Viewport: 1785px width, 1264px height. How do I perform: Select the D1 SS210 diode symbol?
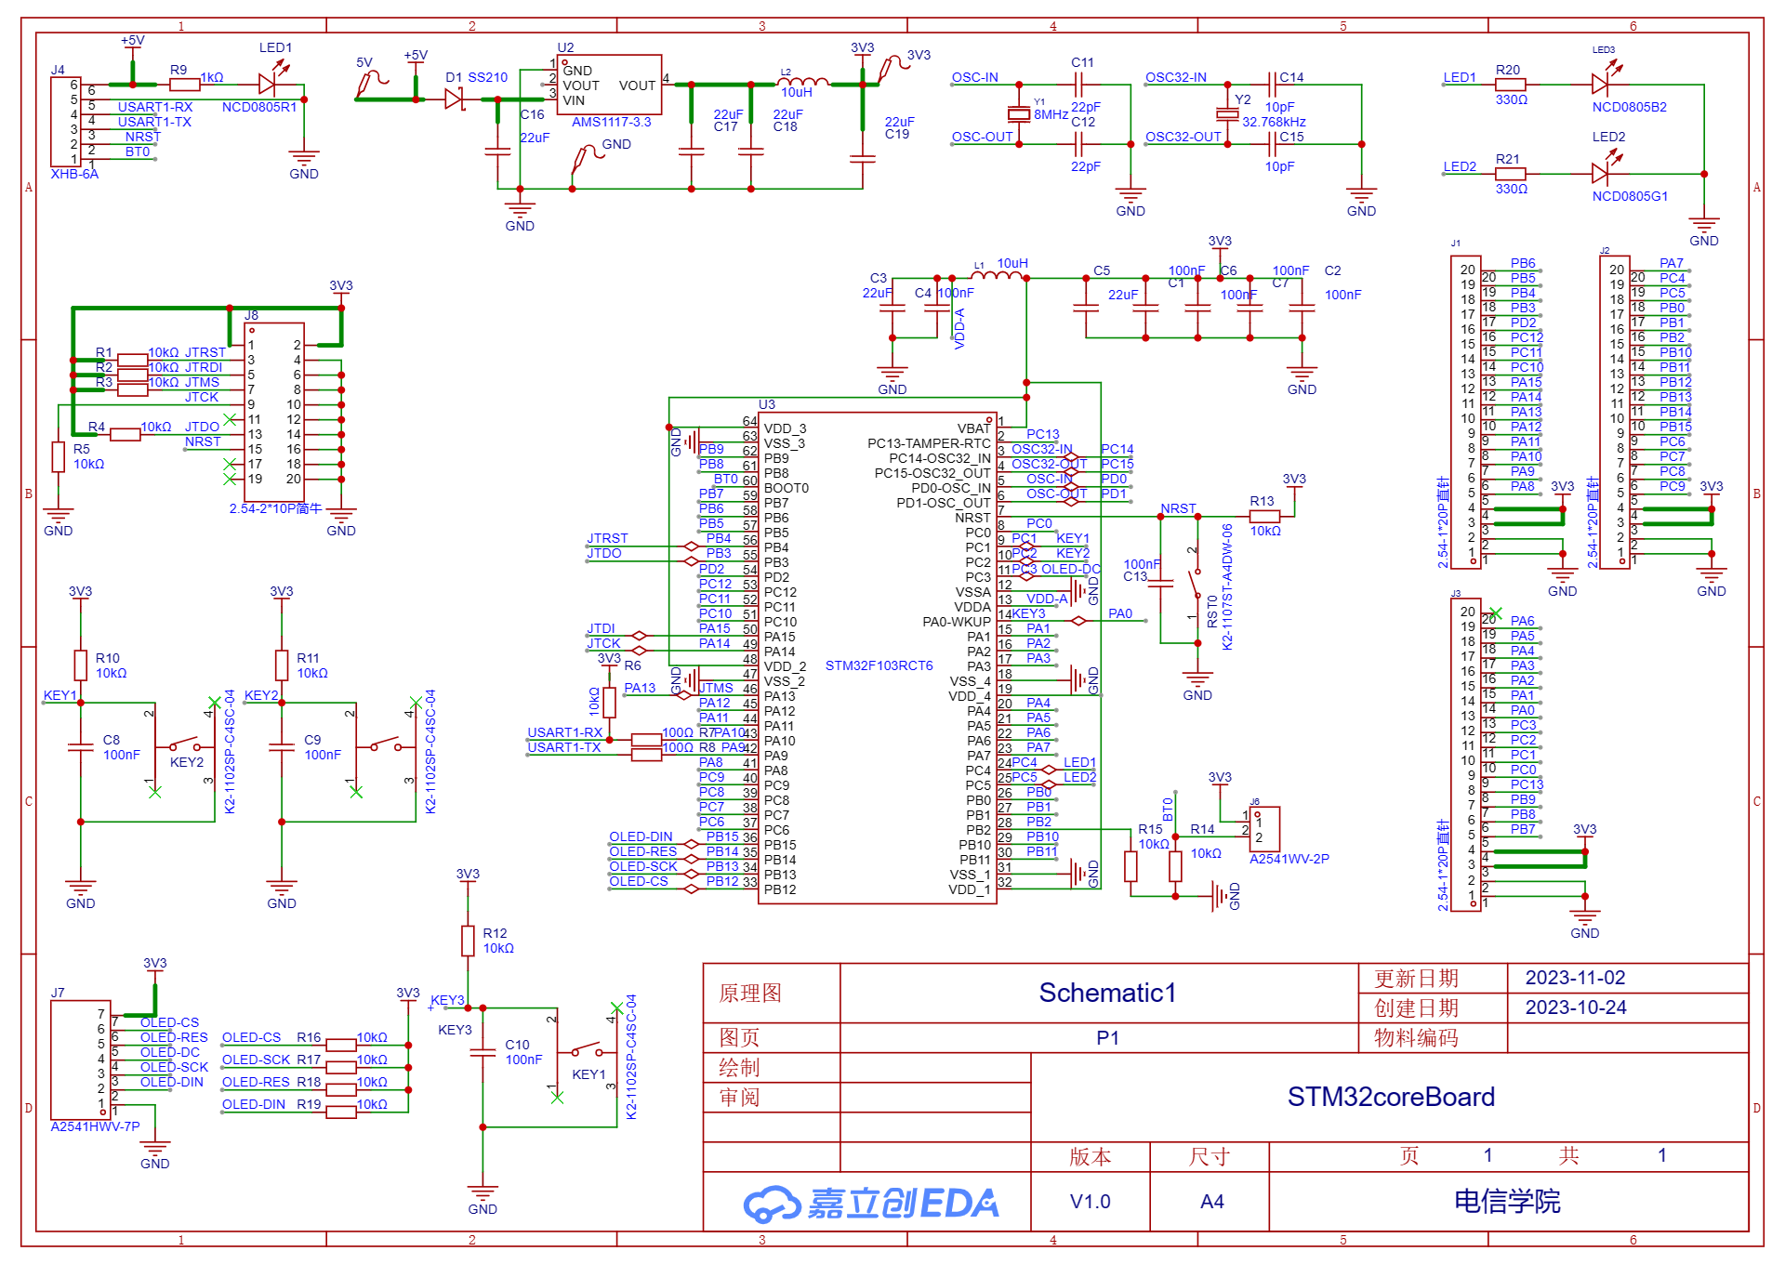pos(455,99)
